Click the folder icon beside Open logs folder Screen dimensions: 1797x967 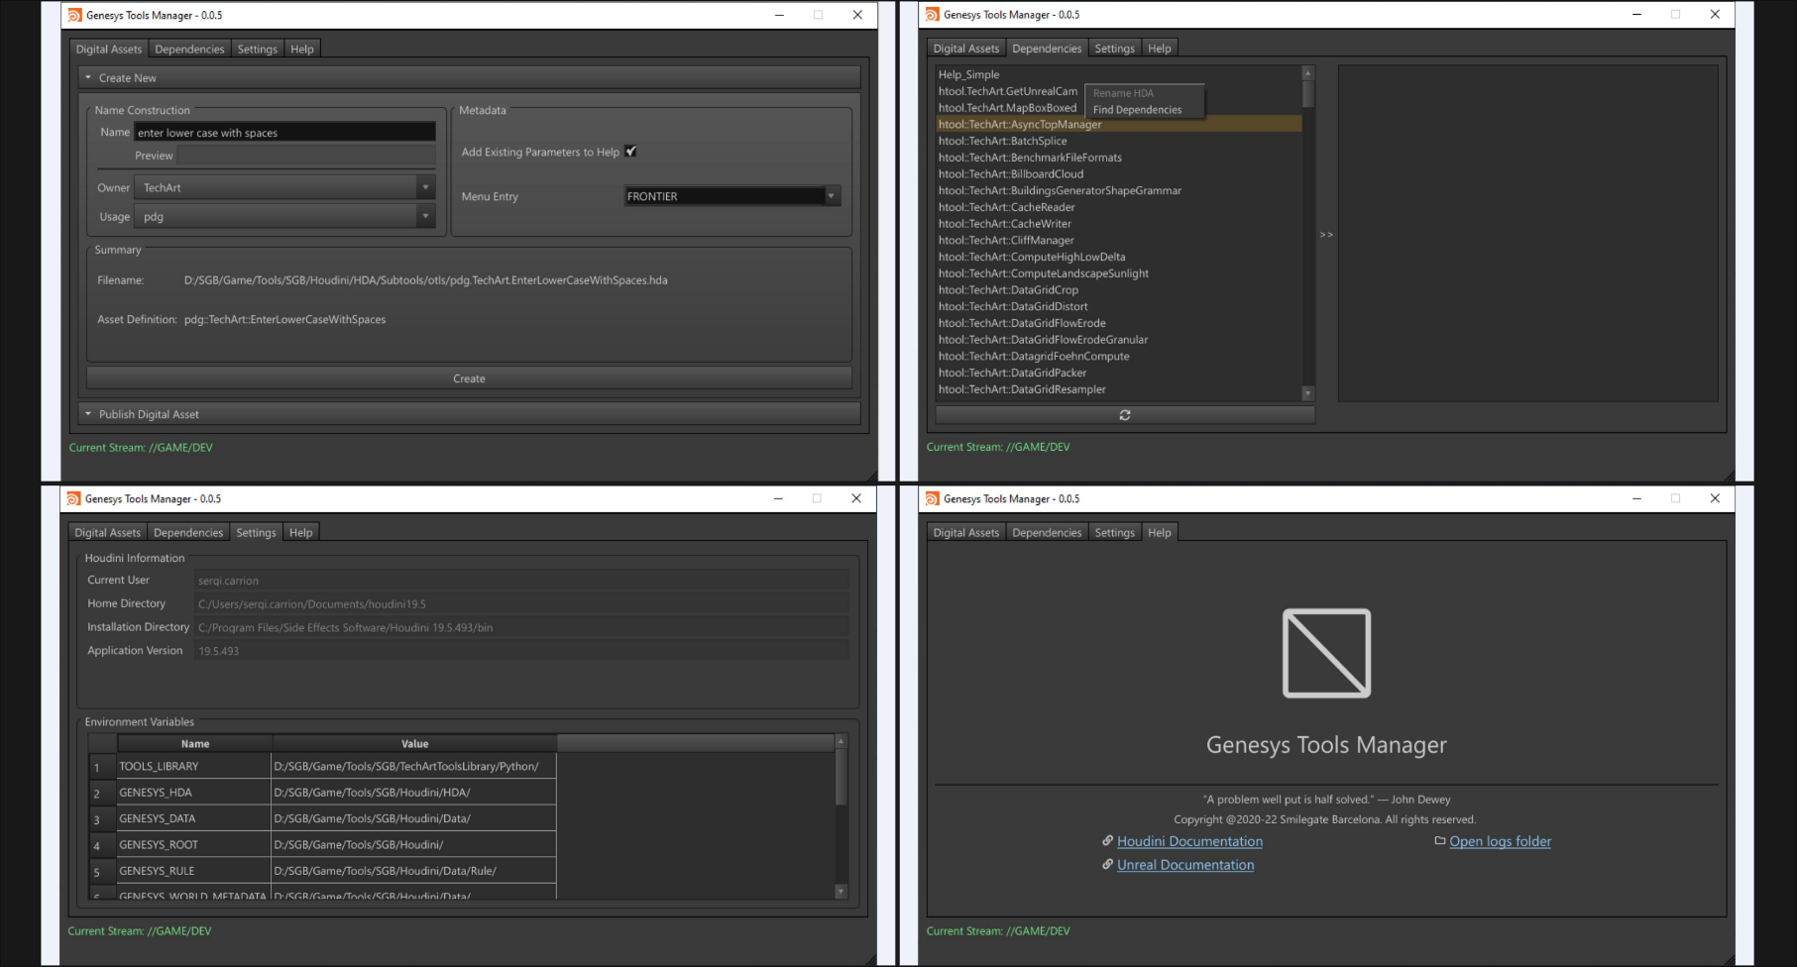click(x=1440, y=840)
